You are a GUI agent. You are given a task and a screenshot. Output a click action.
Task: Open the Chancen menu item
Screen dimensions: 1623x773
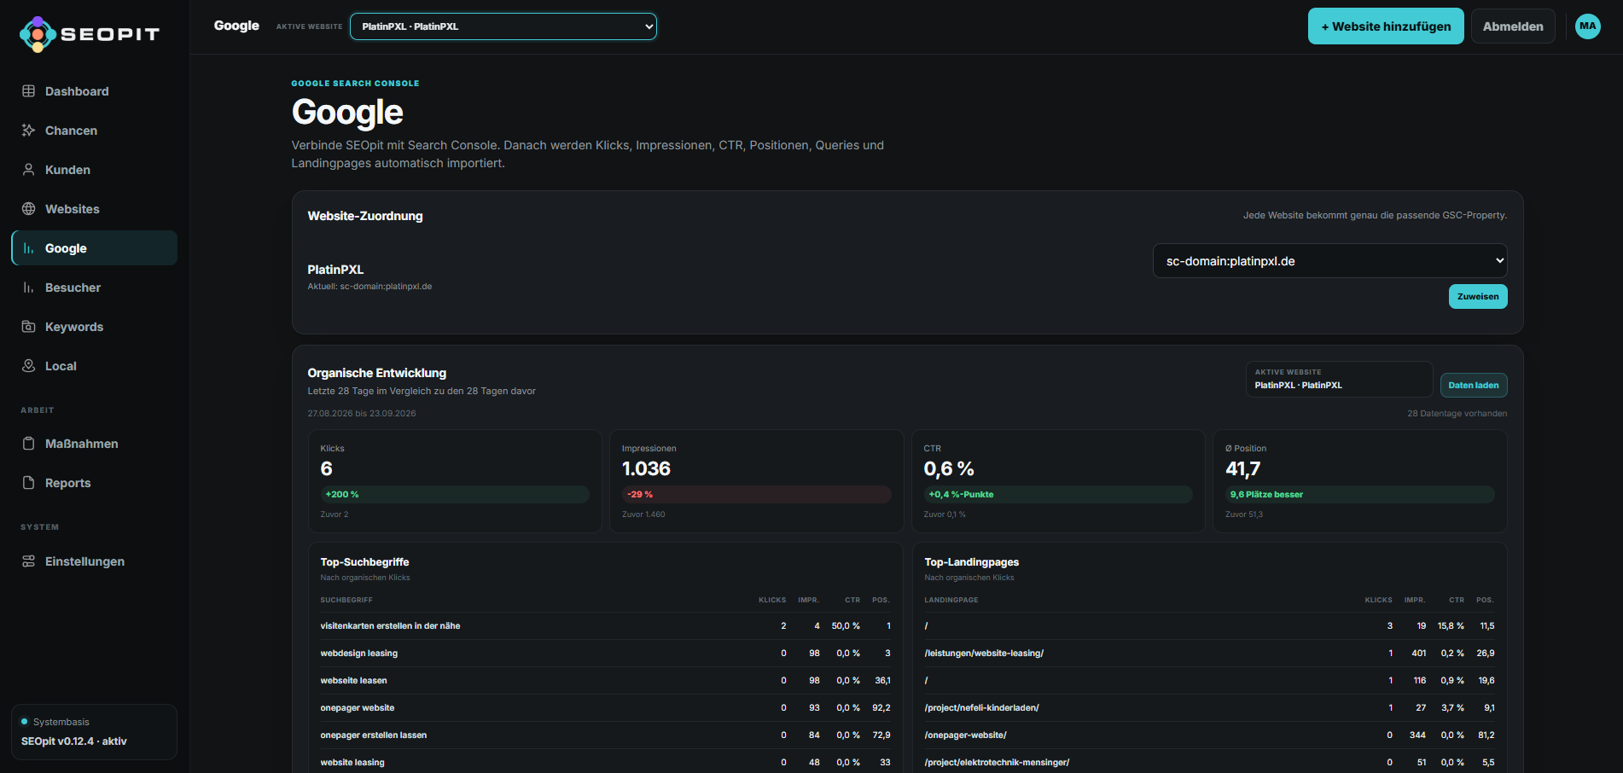pos(94,131)
